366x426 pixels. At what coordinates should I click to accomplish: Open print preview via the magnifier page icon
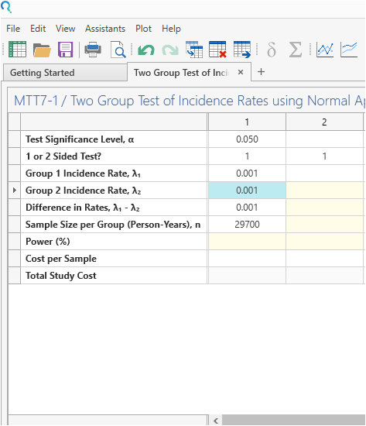118,50
